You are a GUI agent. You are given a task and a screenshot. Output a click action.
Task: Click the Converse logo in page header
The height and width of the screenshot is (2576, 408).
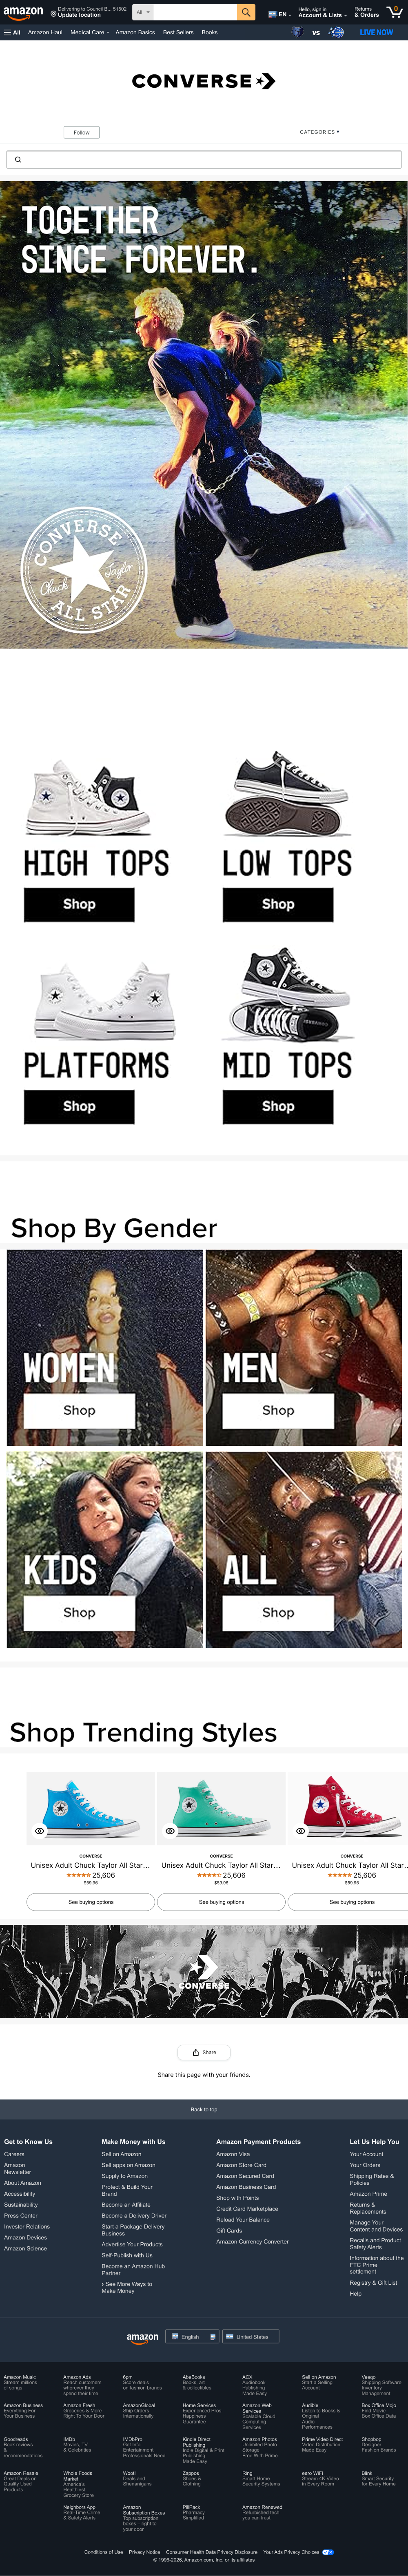tap(204, 81)
